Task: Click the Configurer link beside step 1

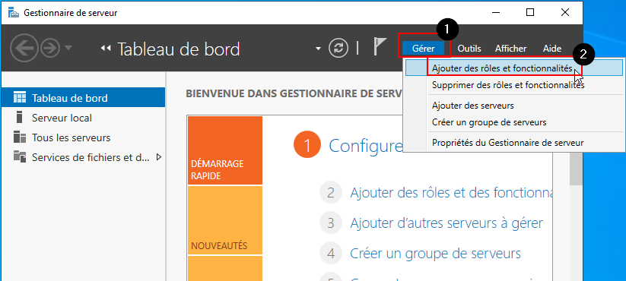Action: pyautogui.click(x=366, y=146)
